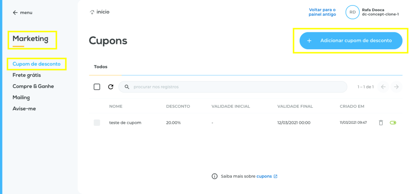Click the home icon next to início
Screen dimensions: 414x194
(x=92, y=12)
